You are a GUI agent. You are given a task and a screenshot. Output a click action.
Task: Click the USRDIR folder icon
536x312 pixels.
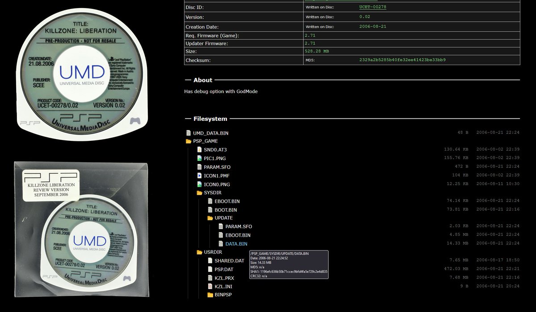[200, 252]
